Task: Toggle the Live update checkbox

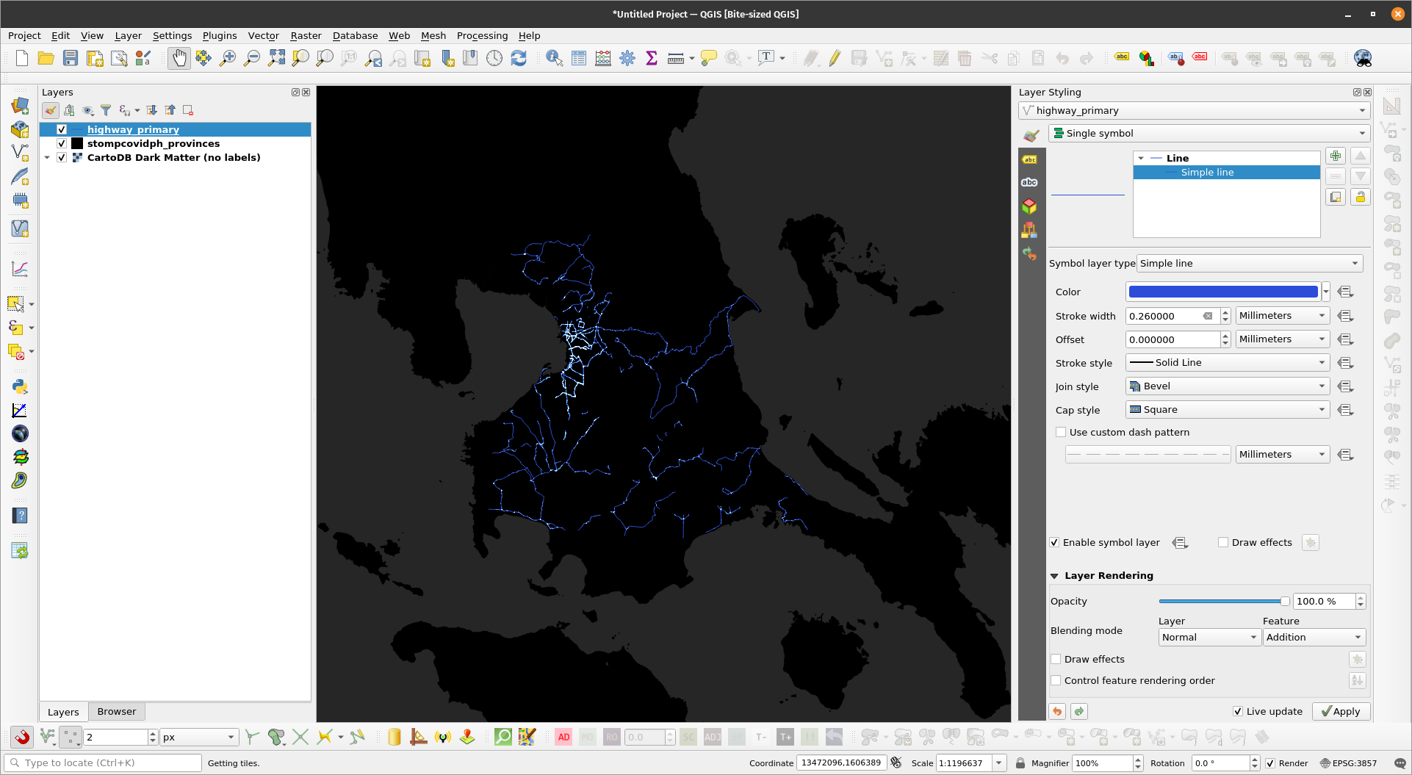Action: [1238, 711]
